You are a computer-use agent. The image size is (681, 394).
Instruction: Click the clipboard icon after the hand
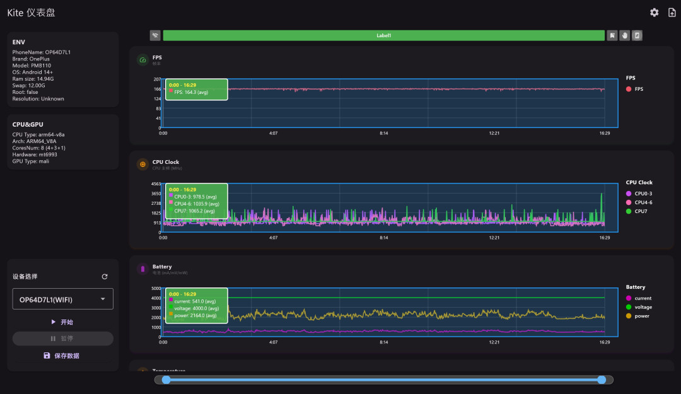[x=637, y=36]
